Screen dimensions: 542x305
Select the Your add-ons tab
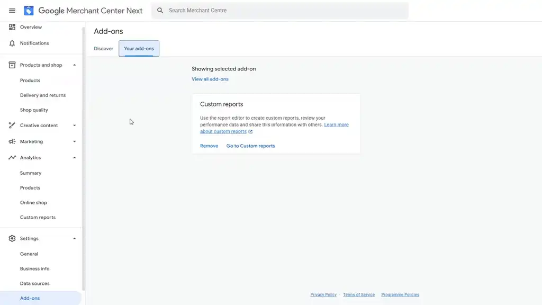(x=139, y=49)
